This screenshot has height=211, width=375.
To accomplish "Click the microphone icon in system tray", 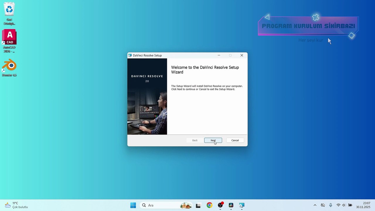I will 330,205.
